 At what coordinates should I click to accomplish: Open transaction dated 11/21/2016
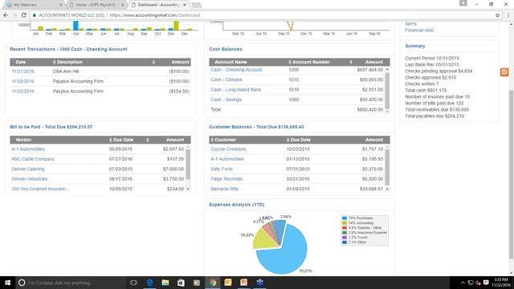coord(22,71)
